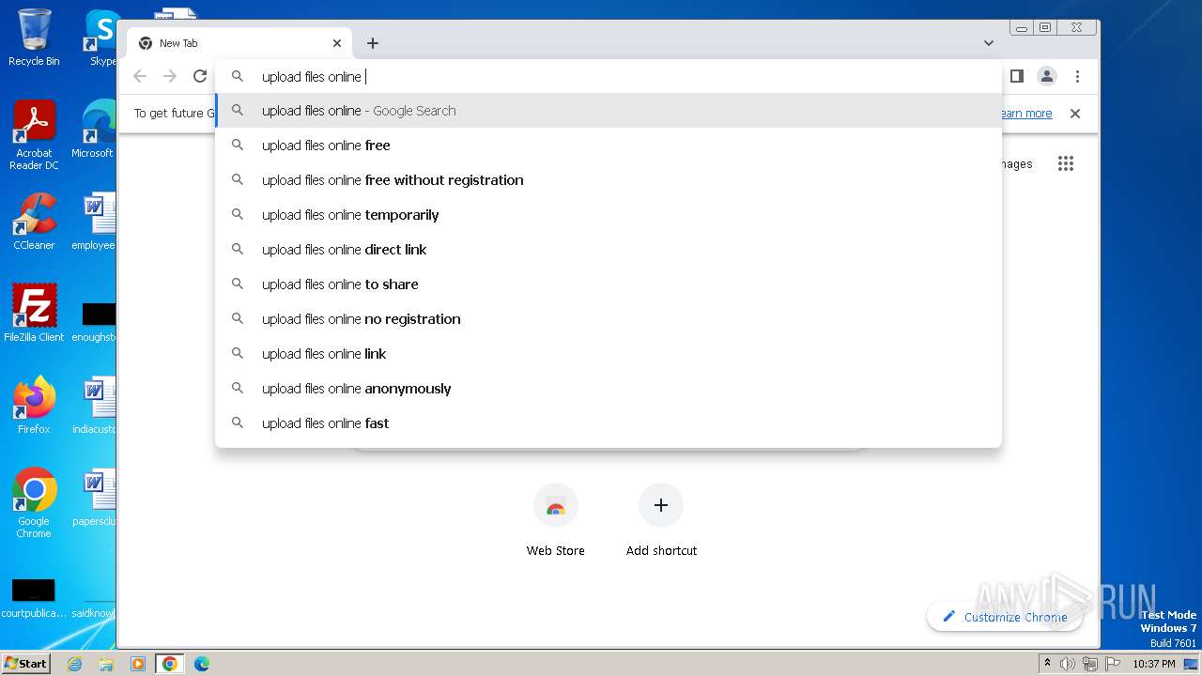Launch Internet Explorer from taskbar
Screen dimensions: 1202x676
tap(74, 664)
